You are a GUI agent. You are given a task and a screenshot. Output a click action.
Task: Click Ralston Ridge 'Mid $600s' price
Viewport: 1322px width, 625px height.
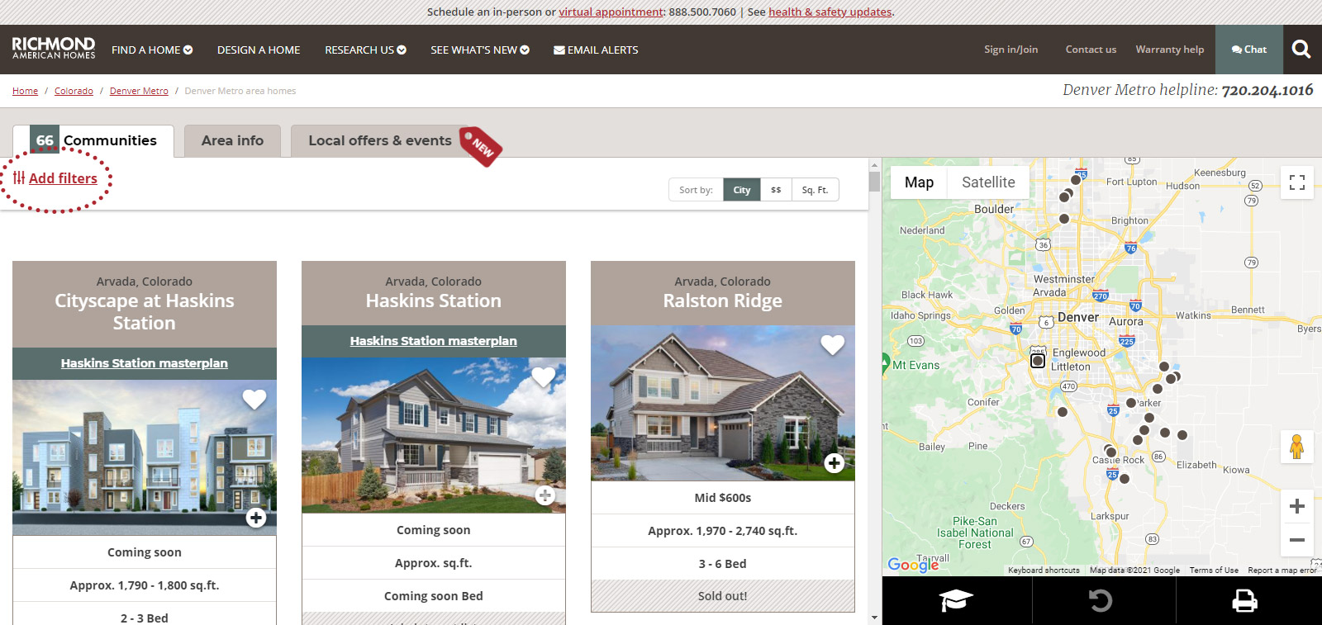pos(723,498)
